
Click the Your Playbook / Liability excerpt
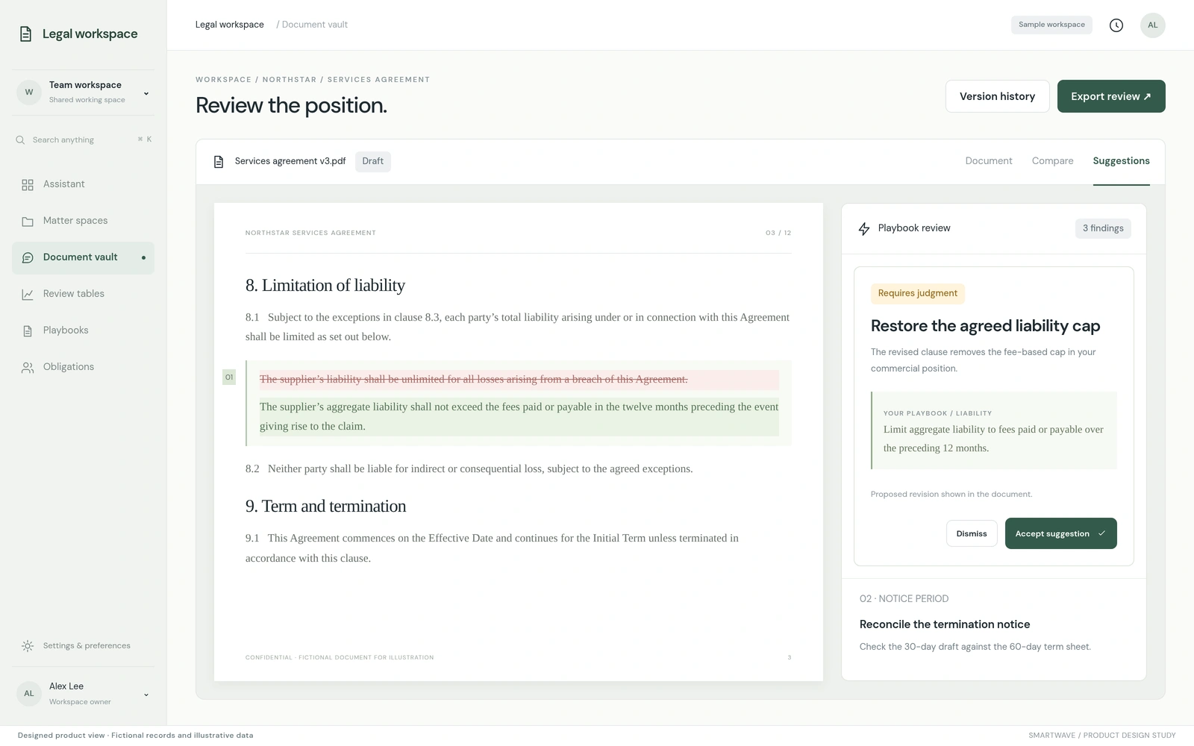pos(994,430)
